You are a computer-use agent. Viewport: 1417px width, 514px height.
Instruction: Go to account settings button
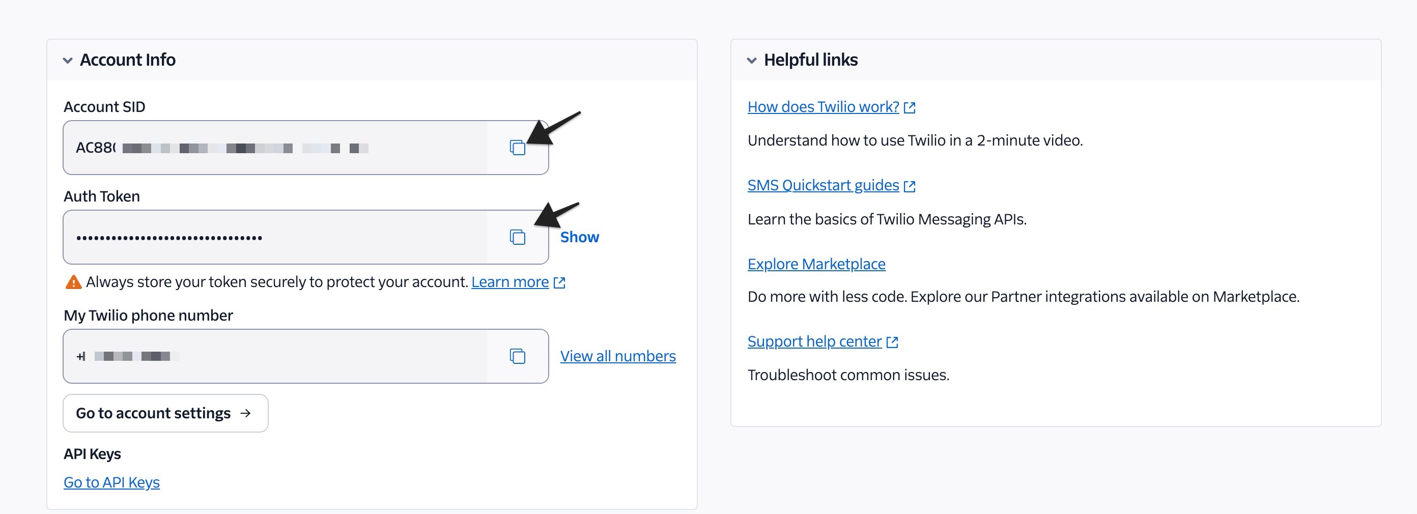click(165, 413)
